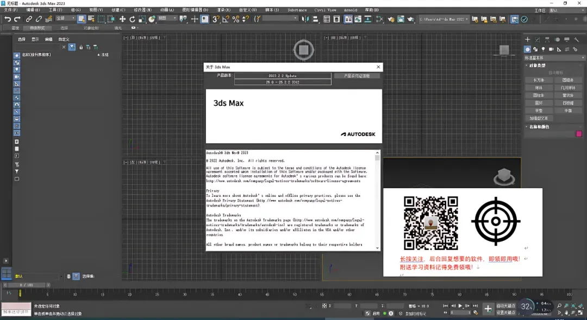587x320 pixels.
Task: Open the Arnold menu
Action: 351,10
